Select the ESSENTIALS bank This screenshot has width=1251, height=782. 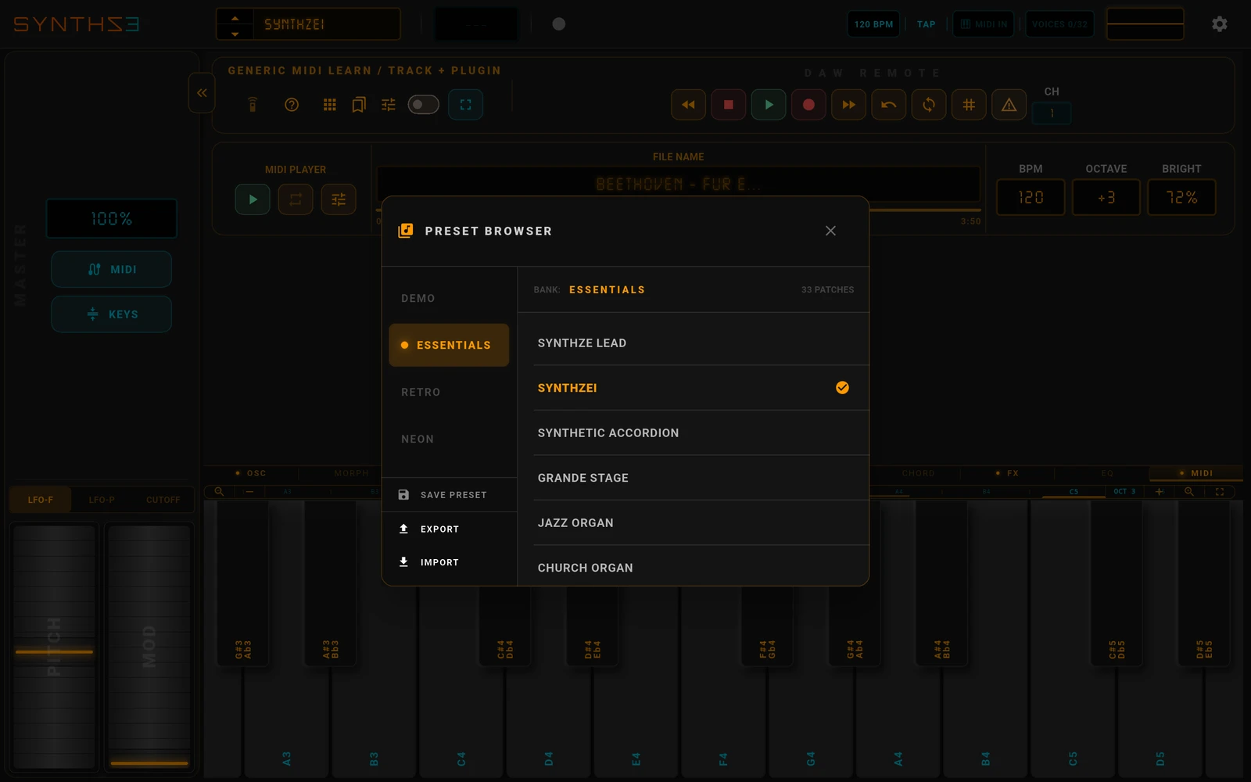pos(449,345)
